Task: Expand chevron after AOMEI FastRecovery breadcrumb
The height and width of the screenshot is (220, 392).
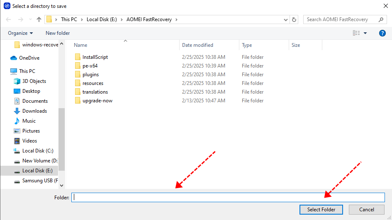Action: coord(176,19)
